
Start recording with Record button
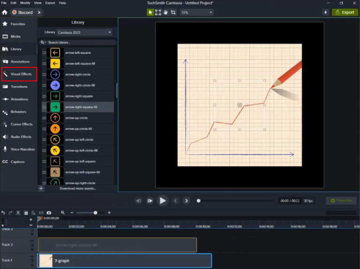pos(22,12)
